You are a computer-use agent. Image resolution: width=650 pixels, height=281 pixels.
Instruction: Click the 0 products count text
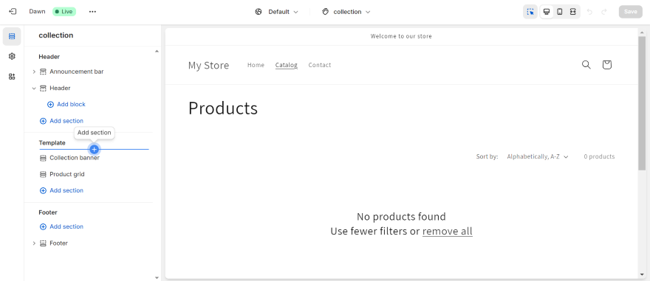[599, 156]
